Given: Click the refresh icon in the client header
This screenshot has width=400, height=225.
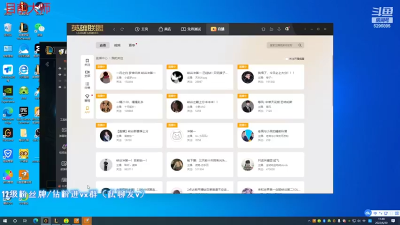Looking at the screenshot, I should point(122,29).
